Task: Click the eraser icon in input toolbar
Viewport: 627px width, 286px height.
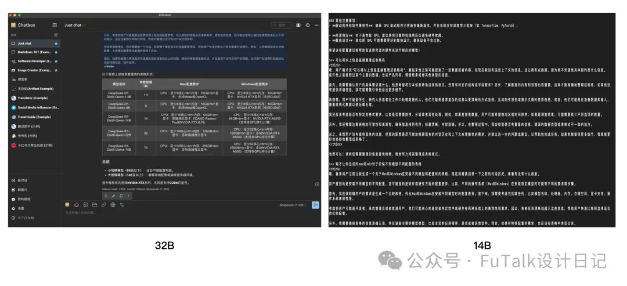Action: tap(77, 205)
